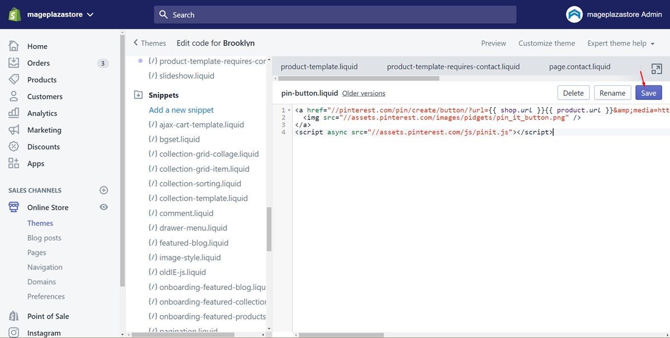670x338 pixels.
Task: Switch to product-template.liquid tab
Action: (x=319, y=66)
